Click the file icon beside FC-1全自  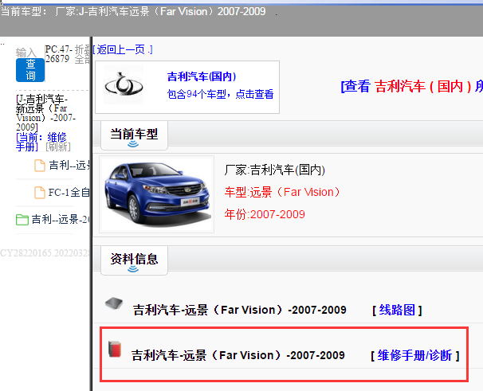[39, 193]
